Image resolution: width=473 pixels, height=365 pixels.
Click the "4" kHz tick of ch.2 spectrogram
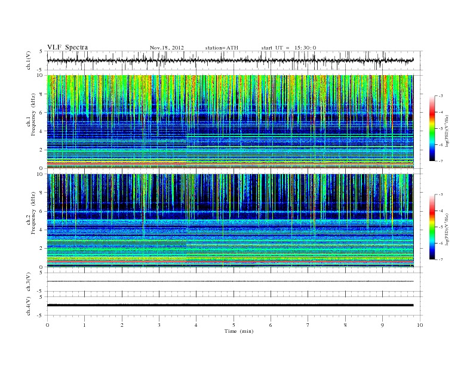click(x=42, y=230)
